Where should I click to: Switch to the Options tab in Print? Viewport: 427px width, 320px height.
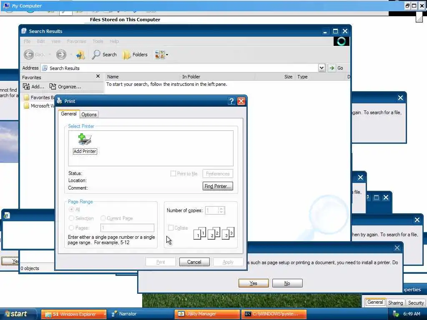pos(89,115)
